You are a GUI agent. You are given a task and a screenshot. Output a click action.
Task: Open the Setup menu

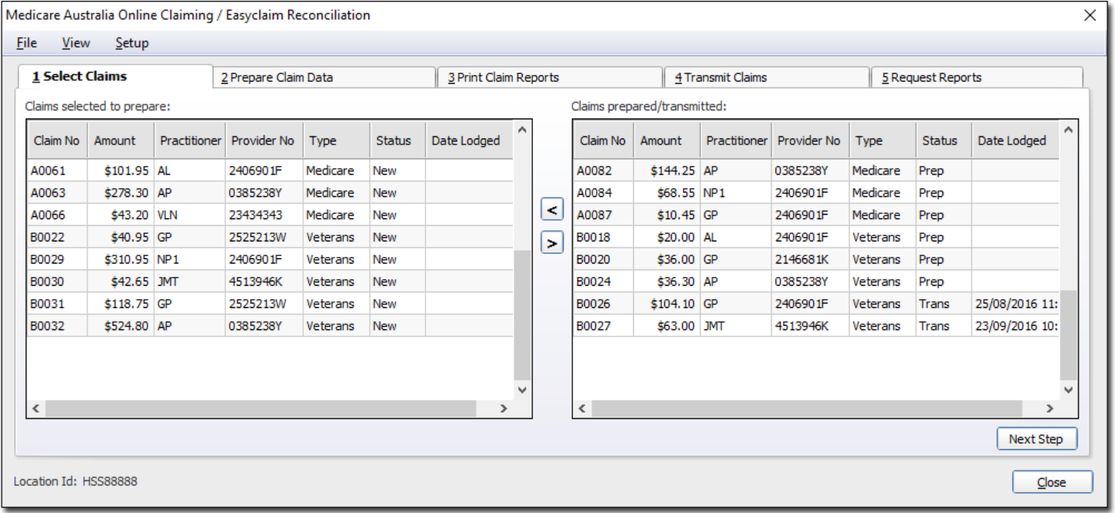132,43
